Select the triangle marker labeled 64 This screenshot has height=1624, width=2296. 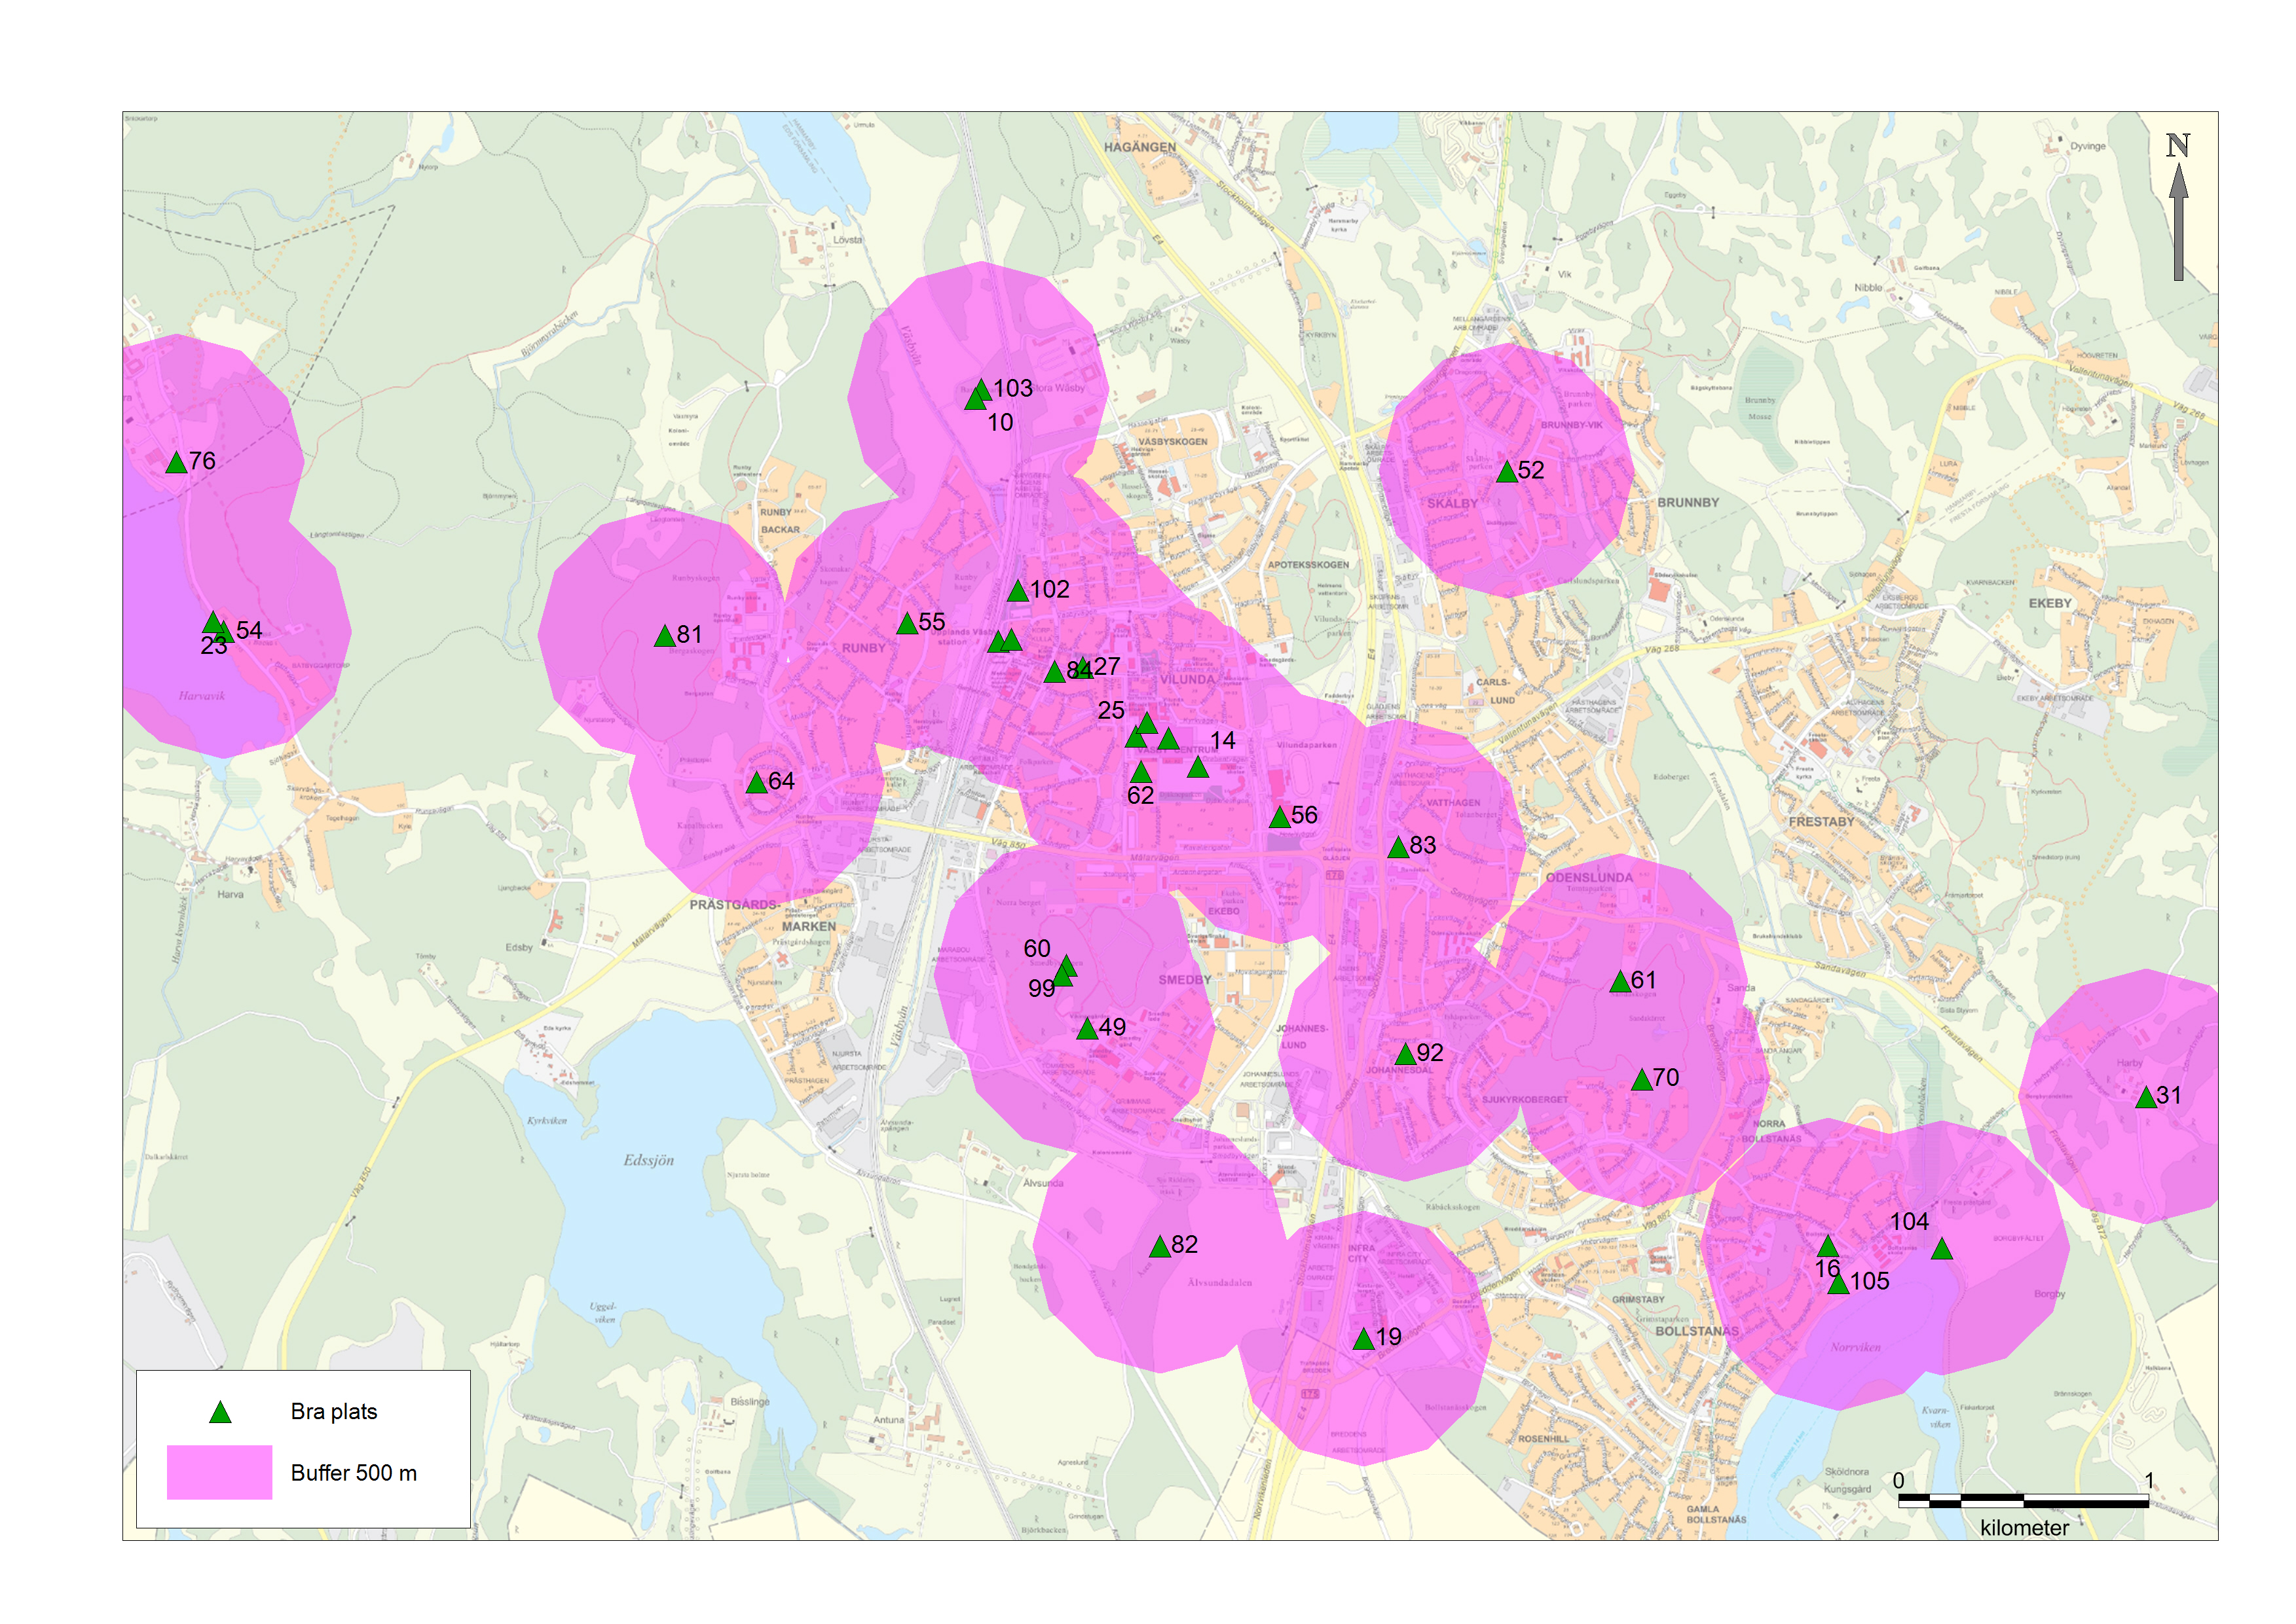coord(756,782)
